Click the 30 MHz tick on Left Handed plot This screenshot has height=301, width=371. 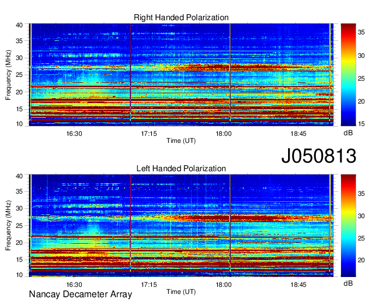tap(19, 208)
